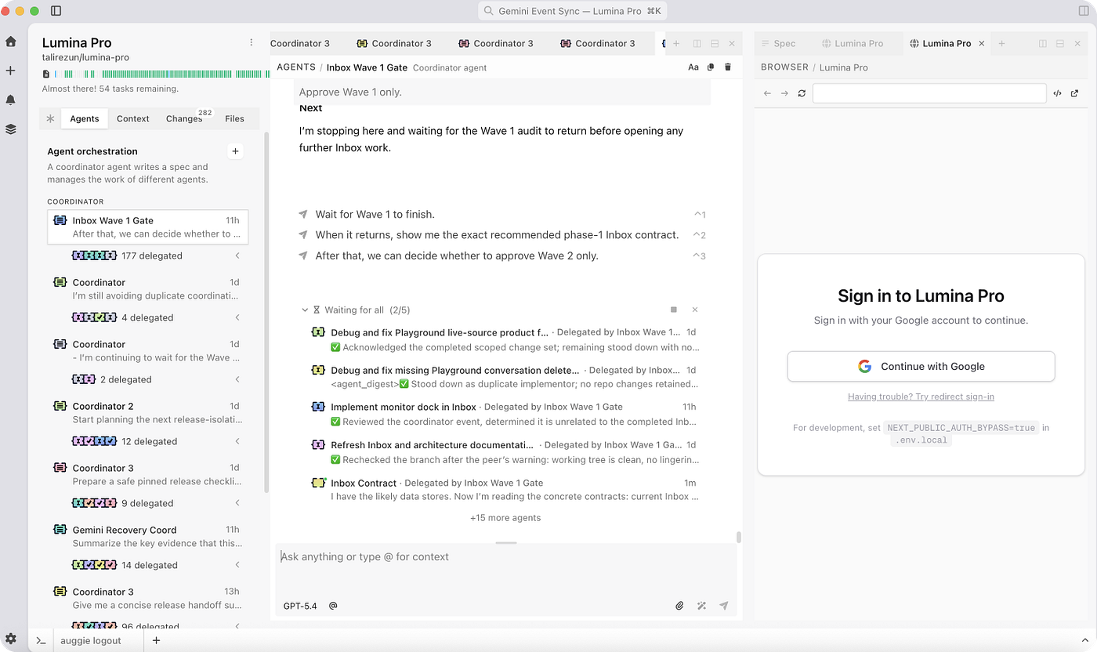Follow the Try redirect sign-in link

pos(921,397)
